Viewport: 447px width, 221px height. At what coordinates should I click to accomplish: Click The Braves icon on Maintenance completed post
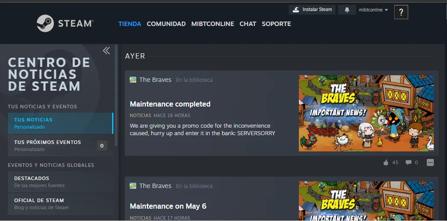133,80
